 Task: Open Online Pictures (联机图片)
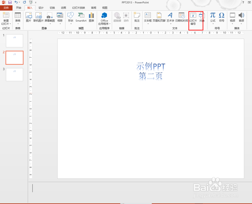click(x=39, y=17)
